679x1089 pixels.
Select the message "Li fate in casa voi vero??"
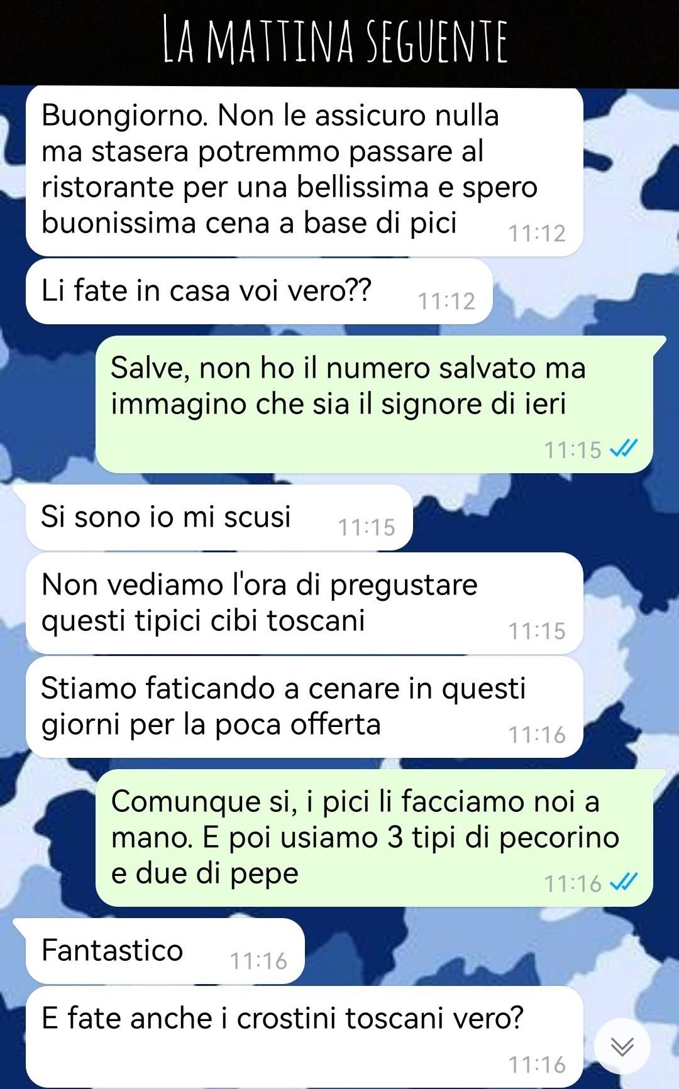click(259, 292)
